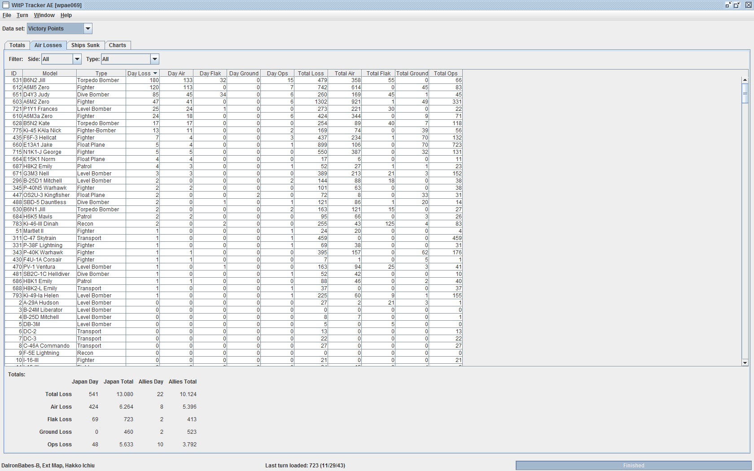Sort by Day Flak column header
Image resolution: width=754 pixels, height=471 pixels.
210,74
